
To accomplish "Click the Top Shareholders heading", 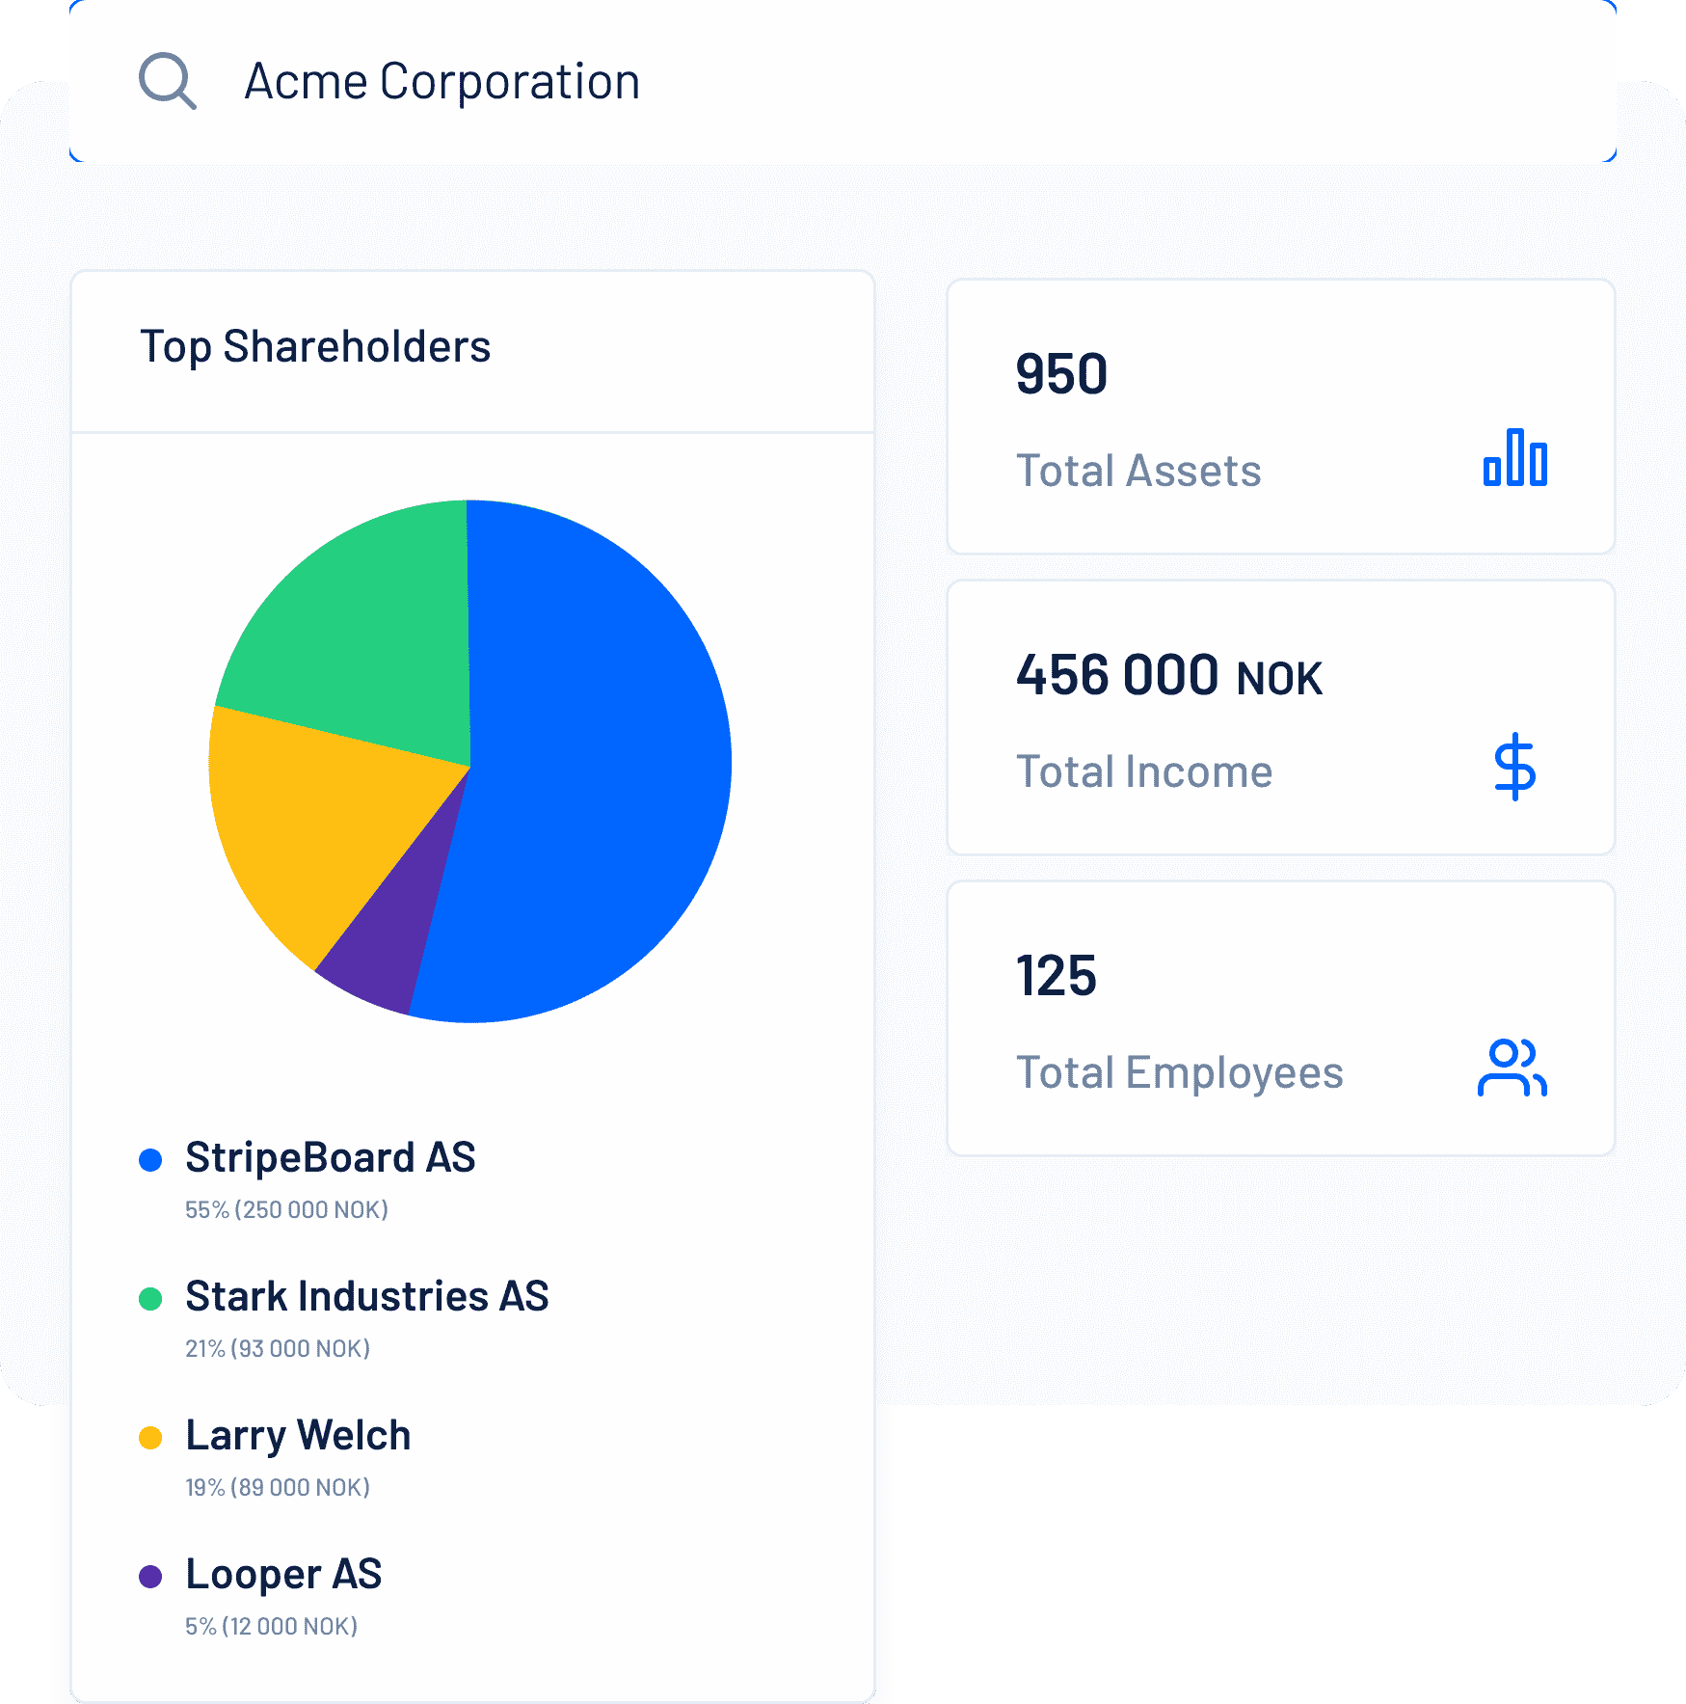I will [315, 347].
